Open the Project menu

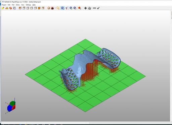tap(4, 5)
